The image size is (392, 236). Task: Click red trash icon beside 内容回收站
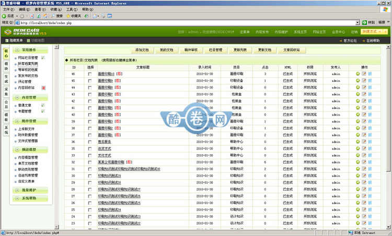click(43, 88)
